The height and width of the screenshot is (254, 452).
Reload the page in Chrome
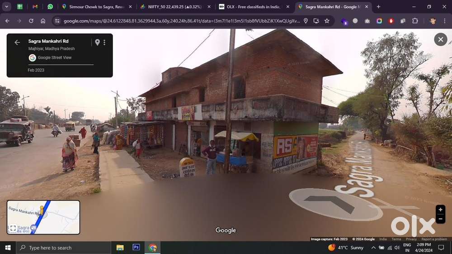[x=31, y=21]
